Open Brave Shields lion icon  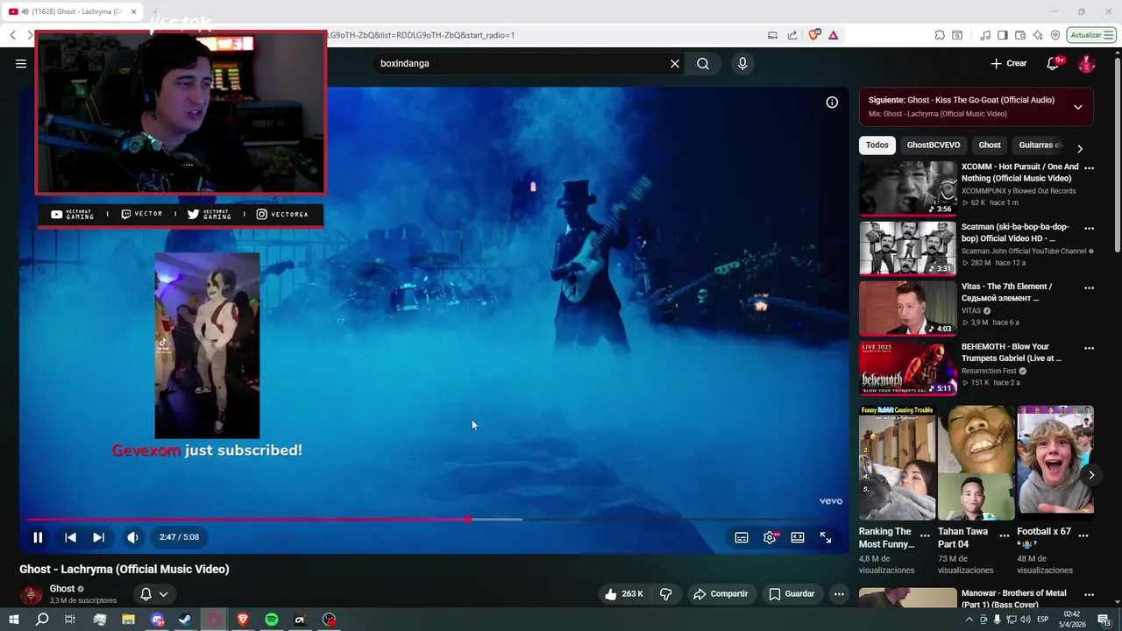coord(814,35)
